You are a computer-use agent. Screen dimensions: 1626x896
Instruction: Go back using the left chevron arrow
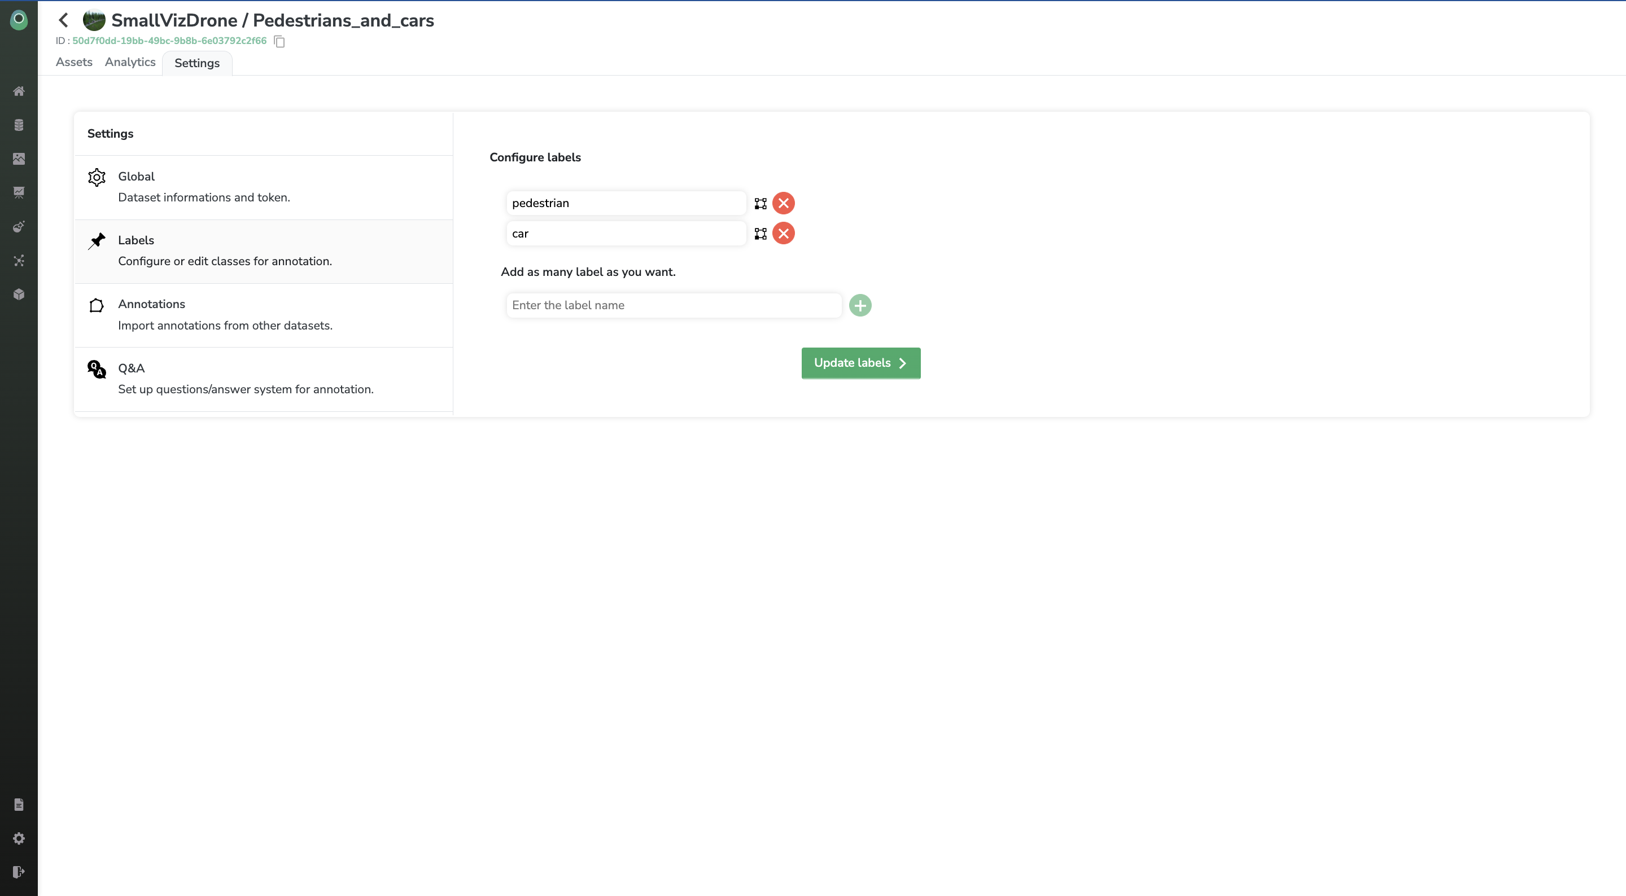pyautogui.click(x=63, y=20)
